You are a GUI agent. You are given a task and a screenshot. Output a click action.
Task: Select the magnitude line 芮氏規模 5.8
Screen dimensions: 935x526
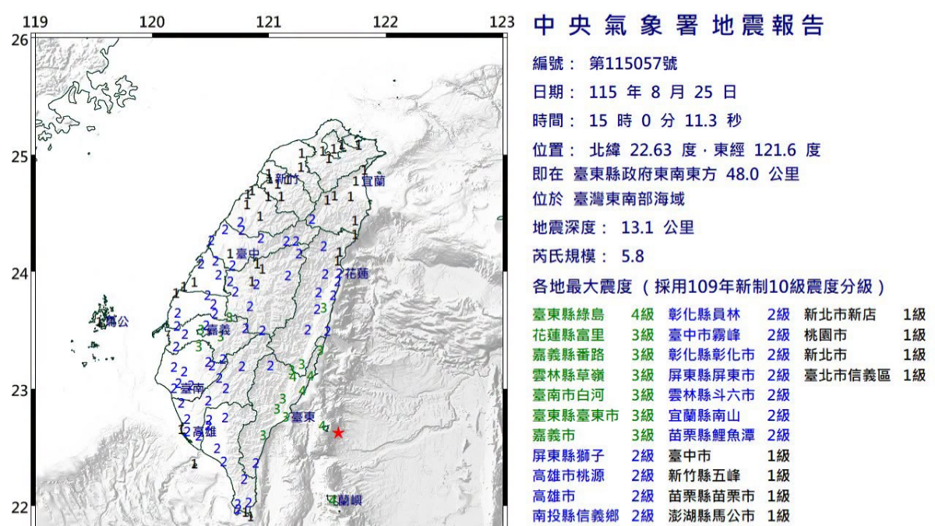click(x=588, y=256)
